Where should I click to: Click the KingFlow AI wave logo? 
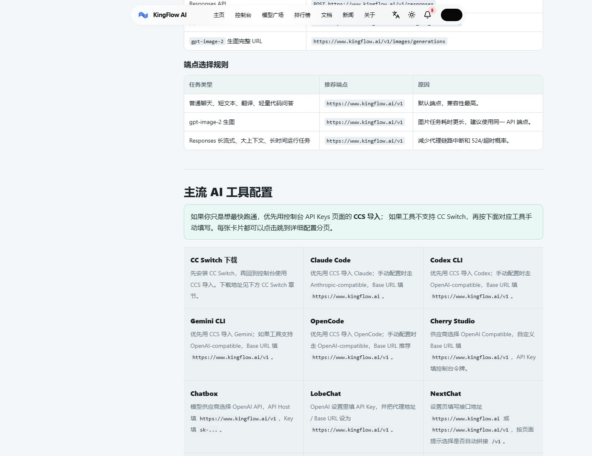coord(143,15)
